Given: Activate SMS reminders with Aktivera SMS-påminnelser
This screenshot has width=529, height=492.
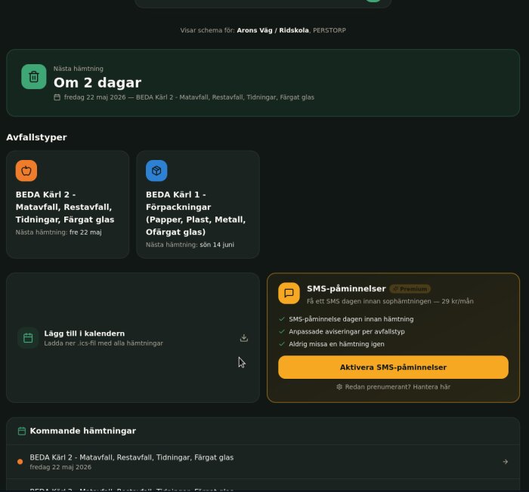Looking at the screenshot, I should (x=394, y=367).
